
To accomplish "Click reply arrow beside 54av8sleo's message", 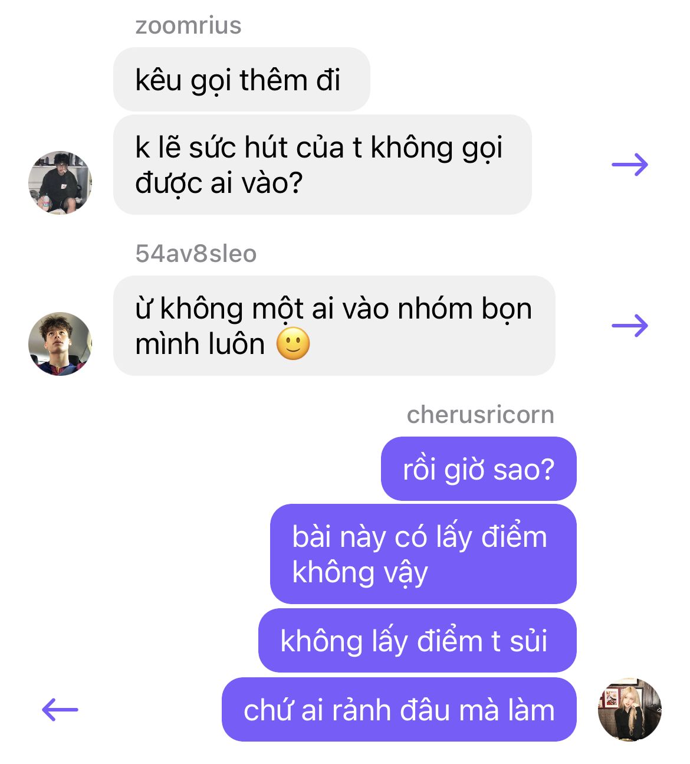I will 630,326.
